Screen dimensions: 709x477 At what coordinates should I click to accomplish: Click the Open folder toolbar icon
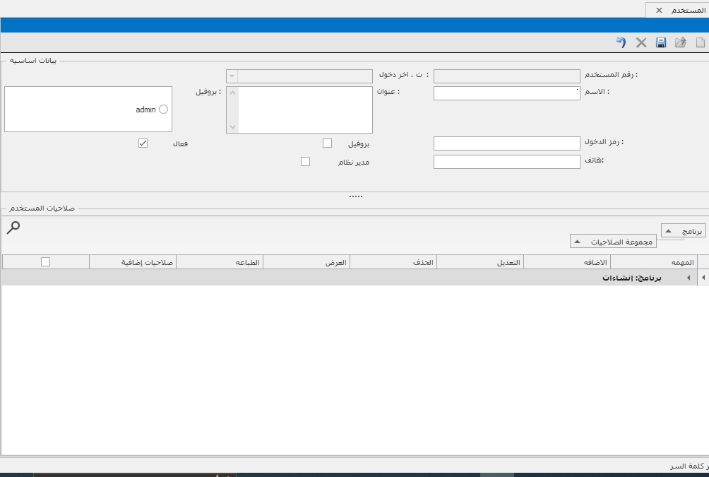(x=681, y=43)
